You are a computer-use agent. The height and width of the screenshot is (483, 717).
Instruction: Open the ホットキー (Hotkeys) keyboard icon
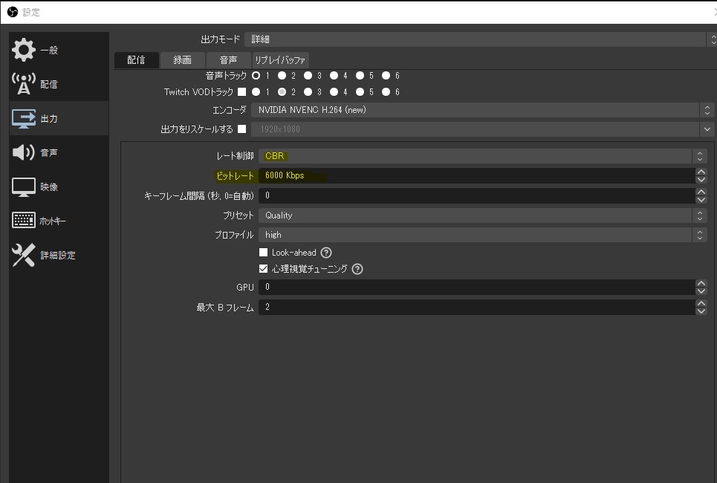(x=24, y=221)
